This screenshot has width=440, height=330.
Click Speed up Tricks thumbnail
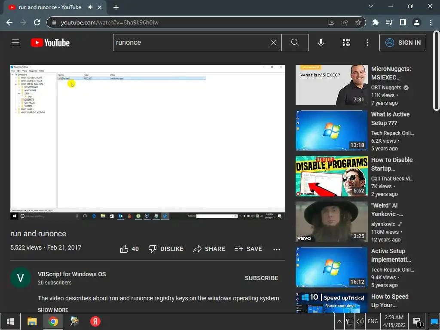(x=331, y=302)
